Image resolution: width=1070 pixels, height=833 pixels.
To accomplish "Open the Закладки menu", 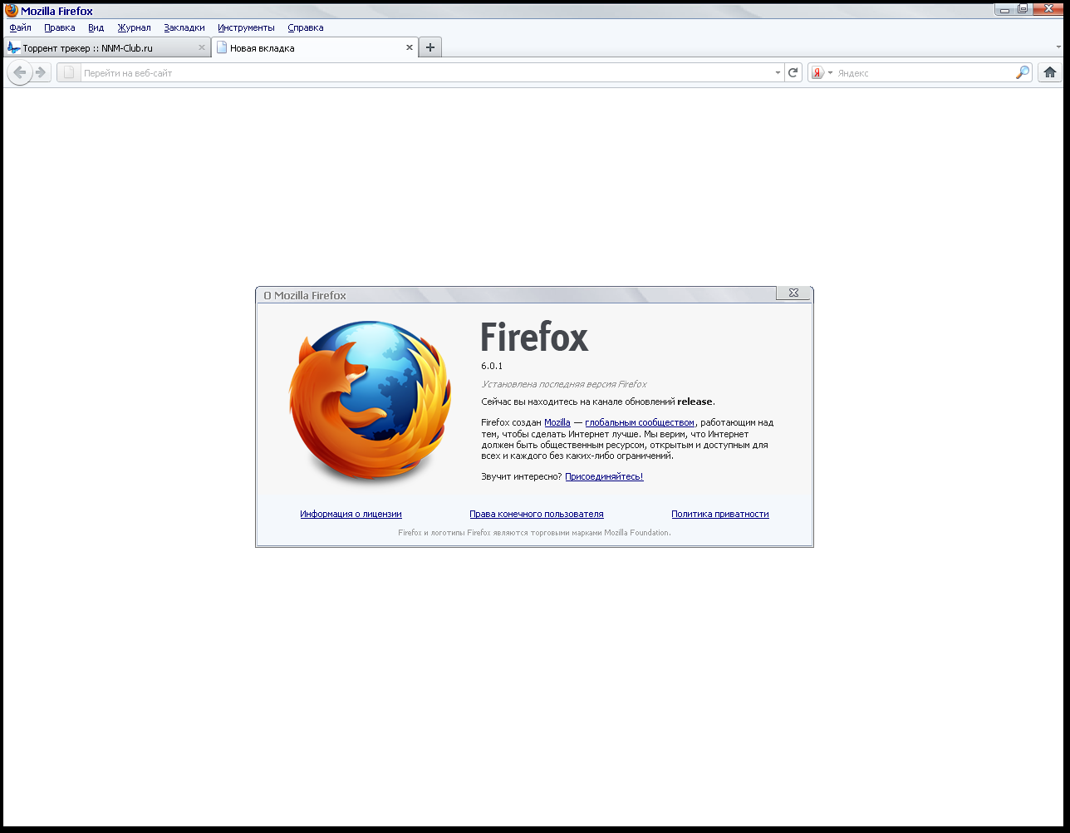I will point(184,27).
